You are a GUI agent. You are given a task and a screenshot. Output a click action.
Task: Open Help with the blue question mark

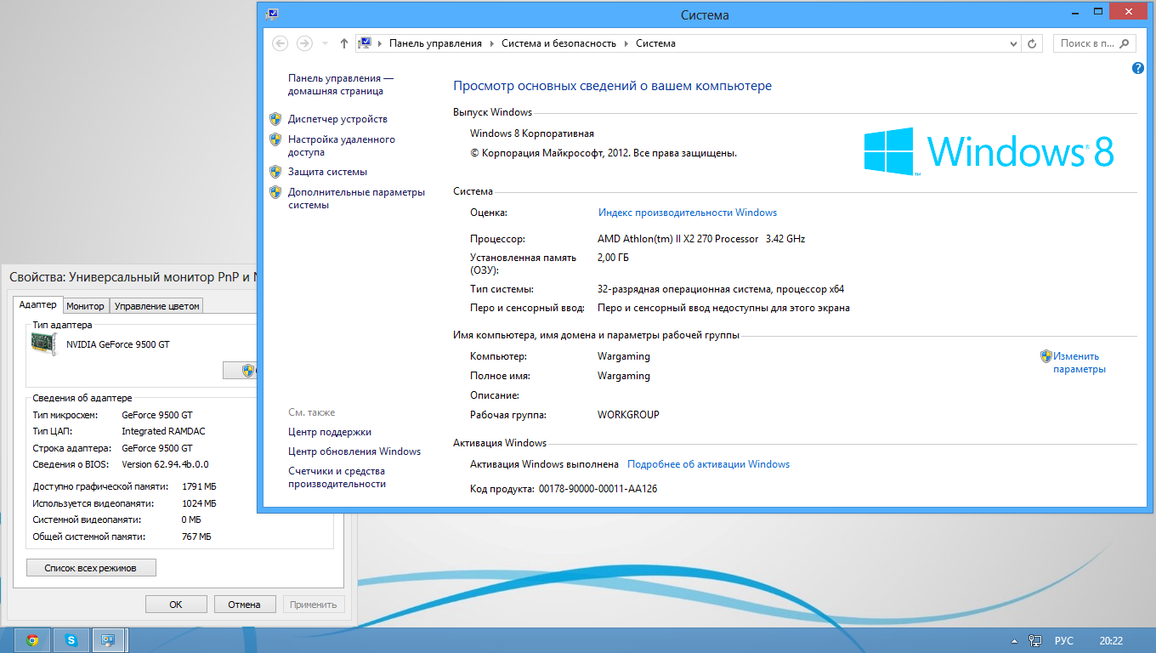click(x=1138, y=68)
